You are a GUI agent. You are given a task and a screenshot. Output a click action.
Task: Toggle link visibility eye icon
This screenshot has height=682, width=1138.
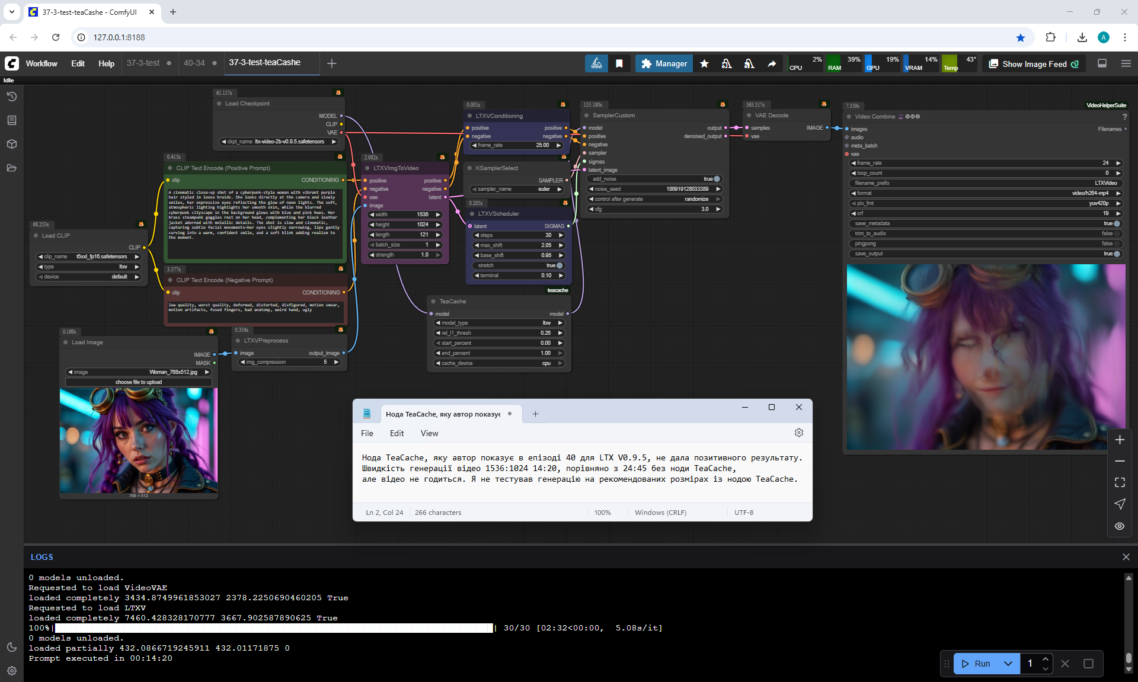pos(1120,526)
